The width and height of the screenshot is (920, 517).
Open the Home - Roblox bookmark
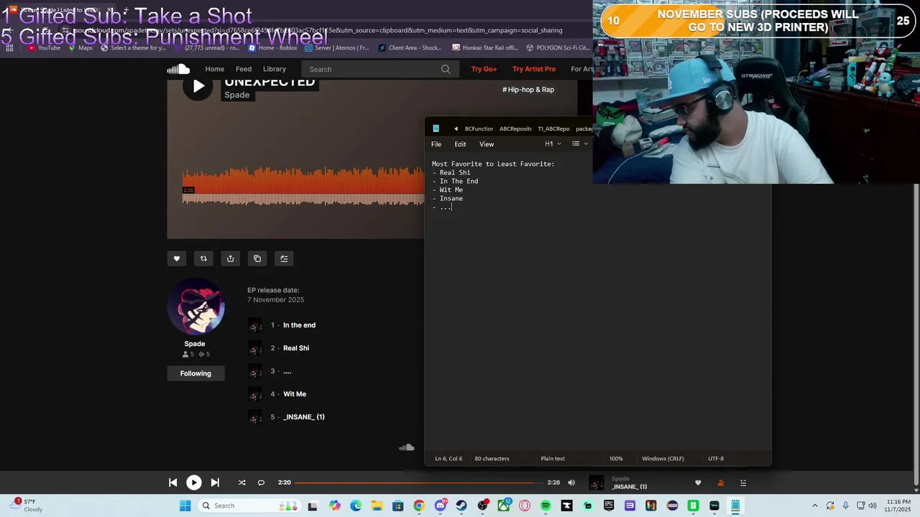[272, 48]
